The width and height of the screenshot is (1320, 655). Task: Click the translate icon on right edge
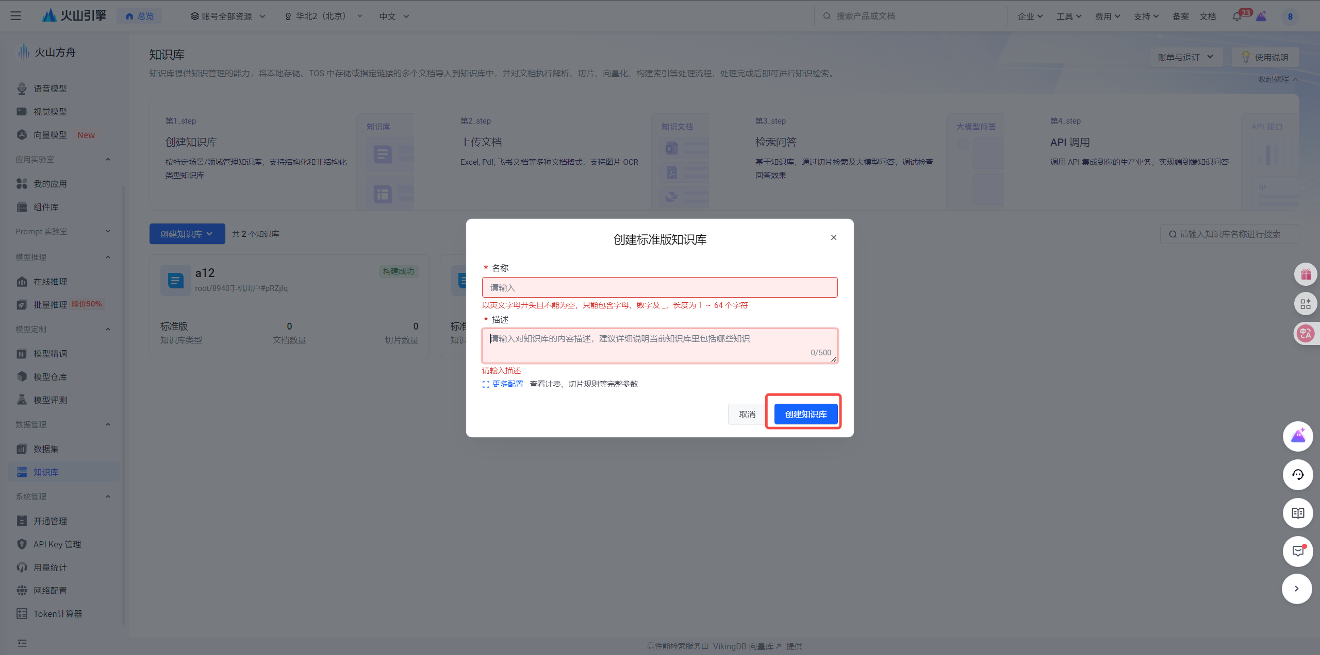pyautogui.click(x=1306, y=334)
